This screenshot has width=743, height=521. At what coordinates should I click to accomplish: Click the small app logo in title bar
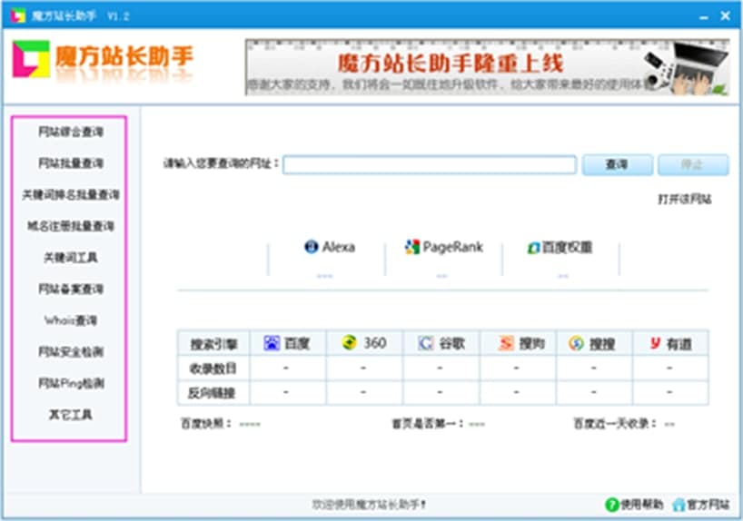pyautogui.click(x=17, y=15)
